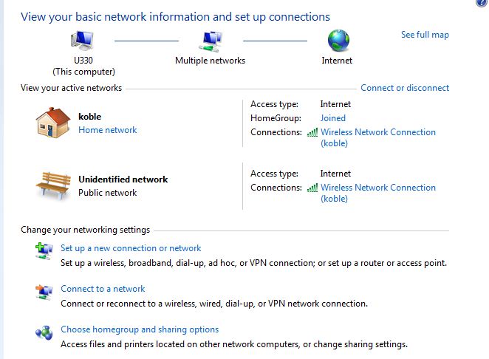Select Set up a new connection or network

click(x=131, y=248)
